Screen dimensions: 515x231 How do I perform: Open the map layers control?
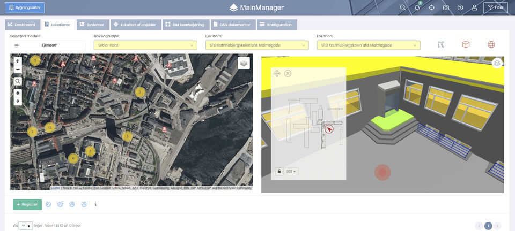coord(244,63)
